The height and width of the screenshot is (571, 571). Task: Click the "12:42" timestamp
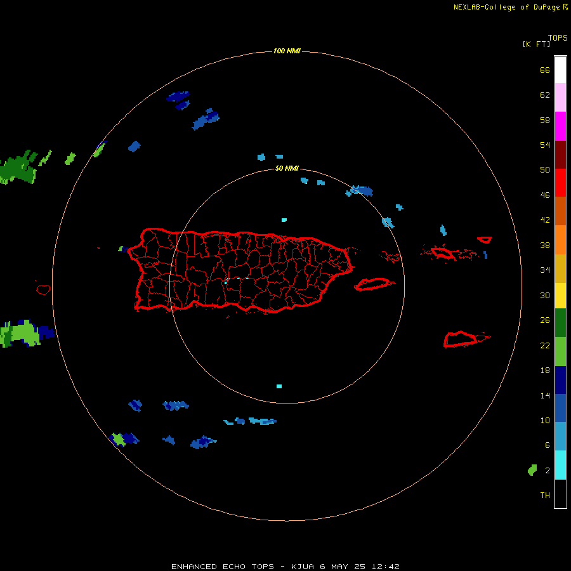[386, 567]
